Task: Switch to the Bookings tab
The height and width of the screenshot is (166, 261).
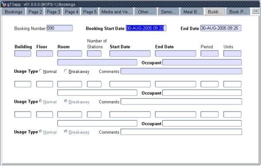Action: pyautogui.click(x=13, y=12)
